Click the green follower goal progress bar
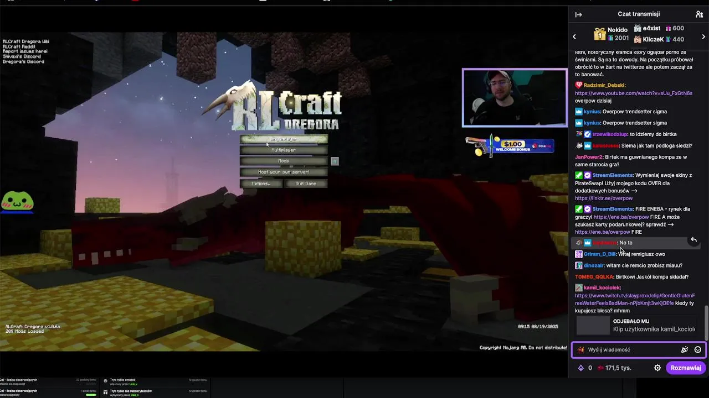709x398 pixels. [90, 395]
